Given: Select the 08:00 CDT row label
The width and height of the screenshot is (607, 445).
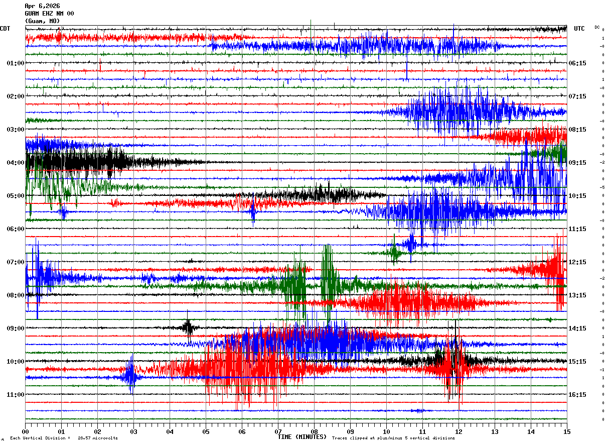Looking at the screenshot, I should coord(16,295).
